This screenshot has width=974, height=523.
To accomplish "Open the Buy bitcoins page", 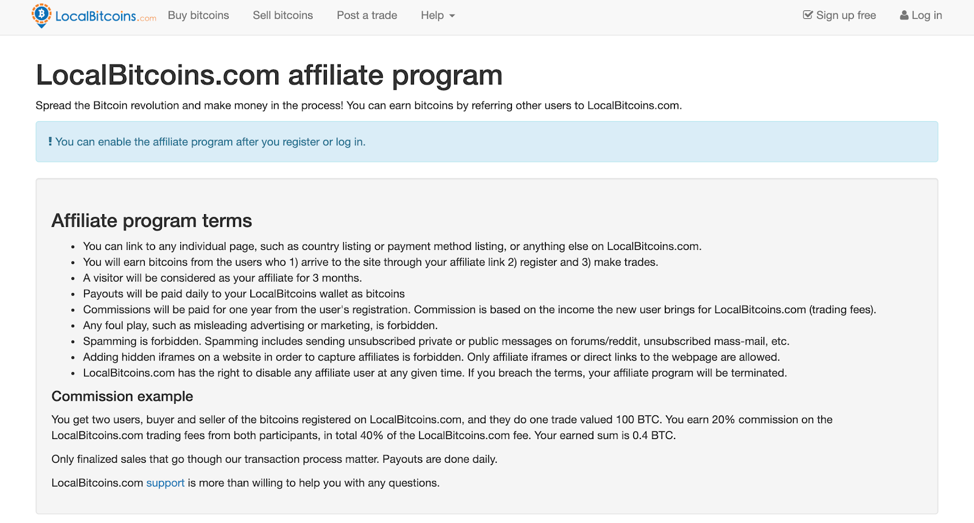I will tap(198, 15).
